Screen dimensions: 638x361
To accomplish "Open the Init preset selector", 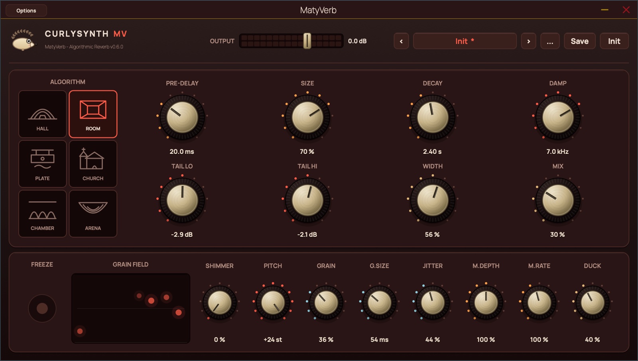I will coord(465,41).
